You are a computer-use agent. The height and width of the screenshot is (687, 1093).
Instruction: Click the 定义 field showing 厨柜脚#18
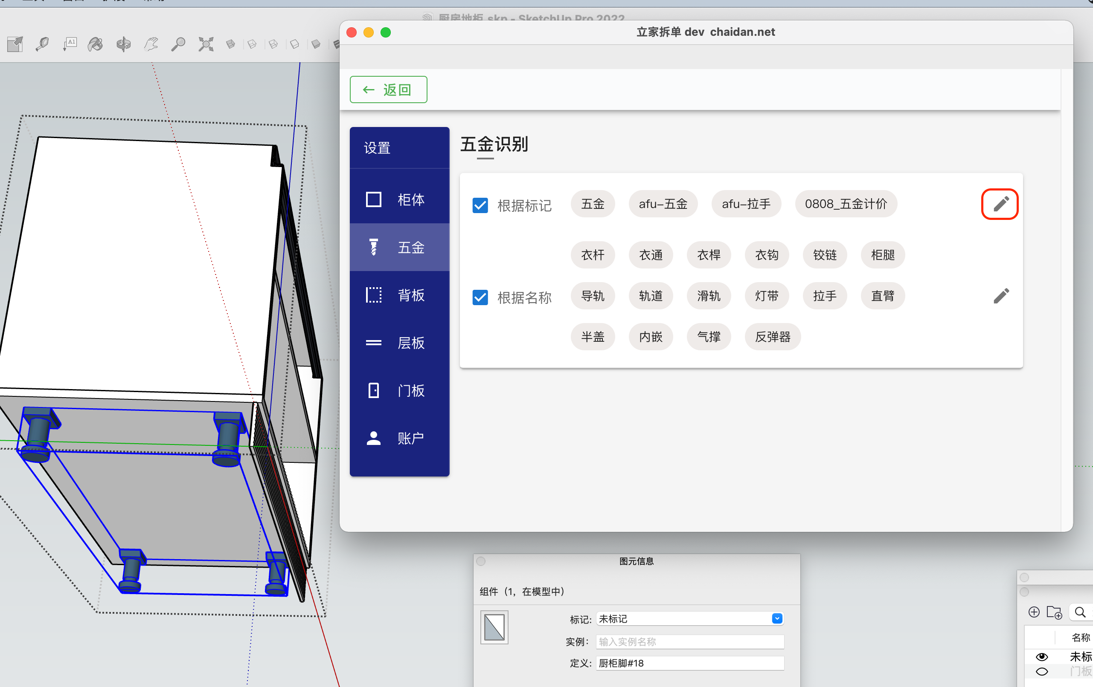[690, 663]
